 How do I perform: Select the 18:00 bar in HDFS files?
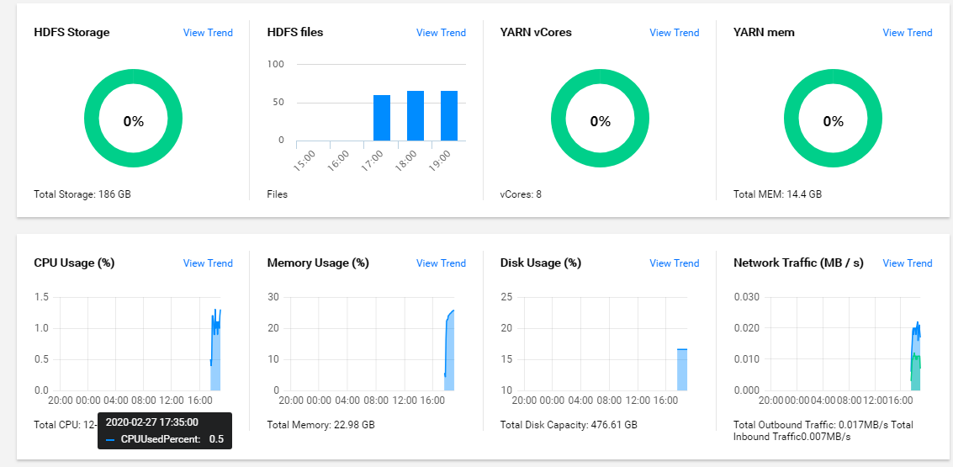416,116
